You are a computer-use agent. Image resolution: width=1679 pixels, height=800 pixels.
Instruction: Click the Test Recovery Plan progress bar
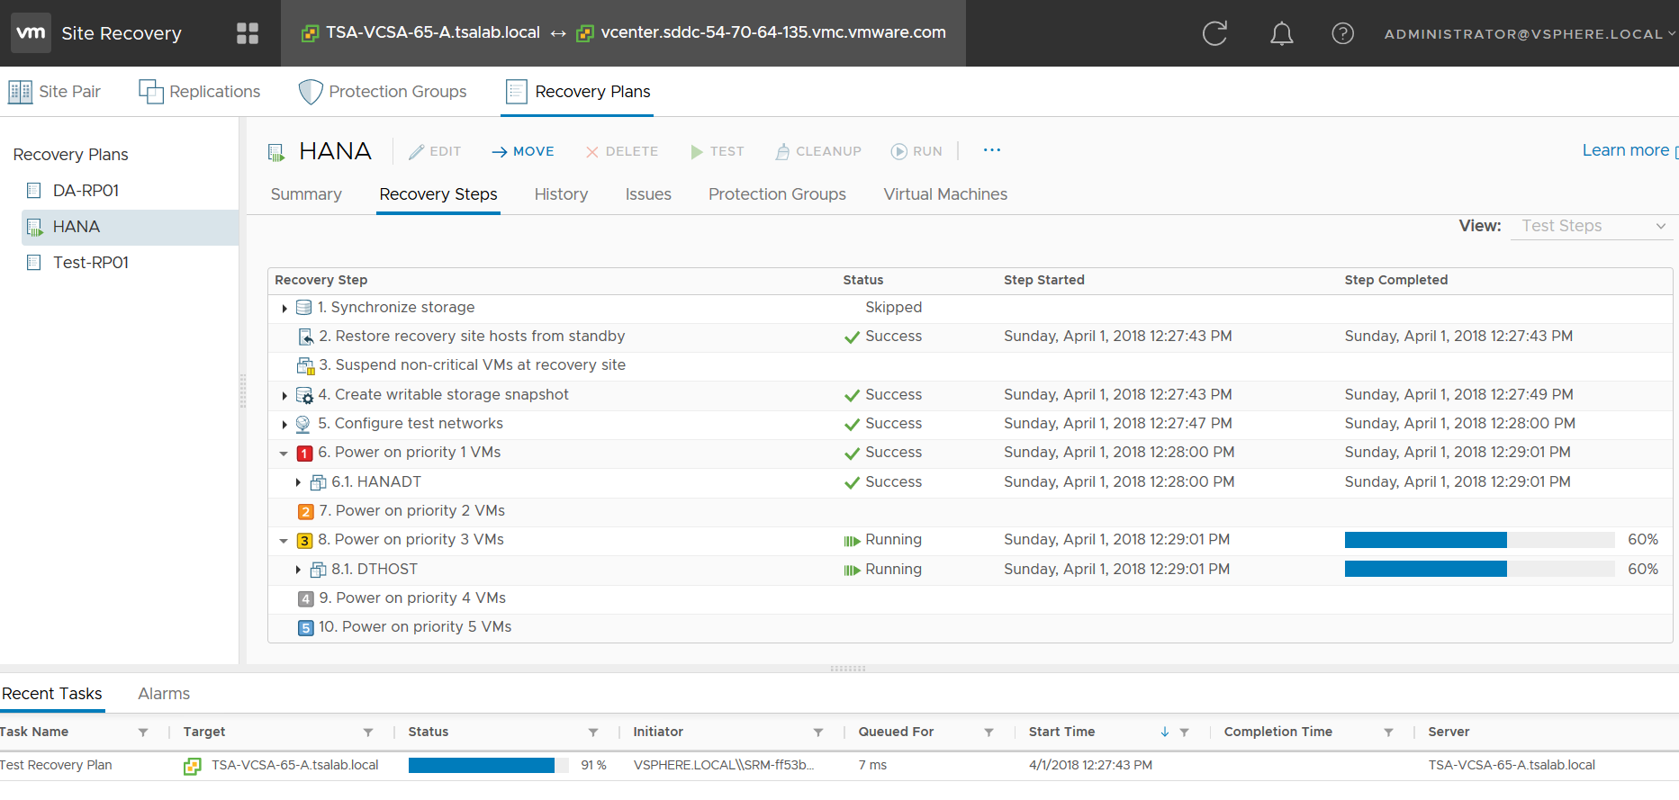point(488,765)
